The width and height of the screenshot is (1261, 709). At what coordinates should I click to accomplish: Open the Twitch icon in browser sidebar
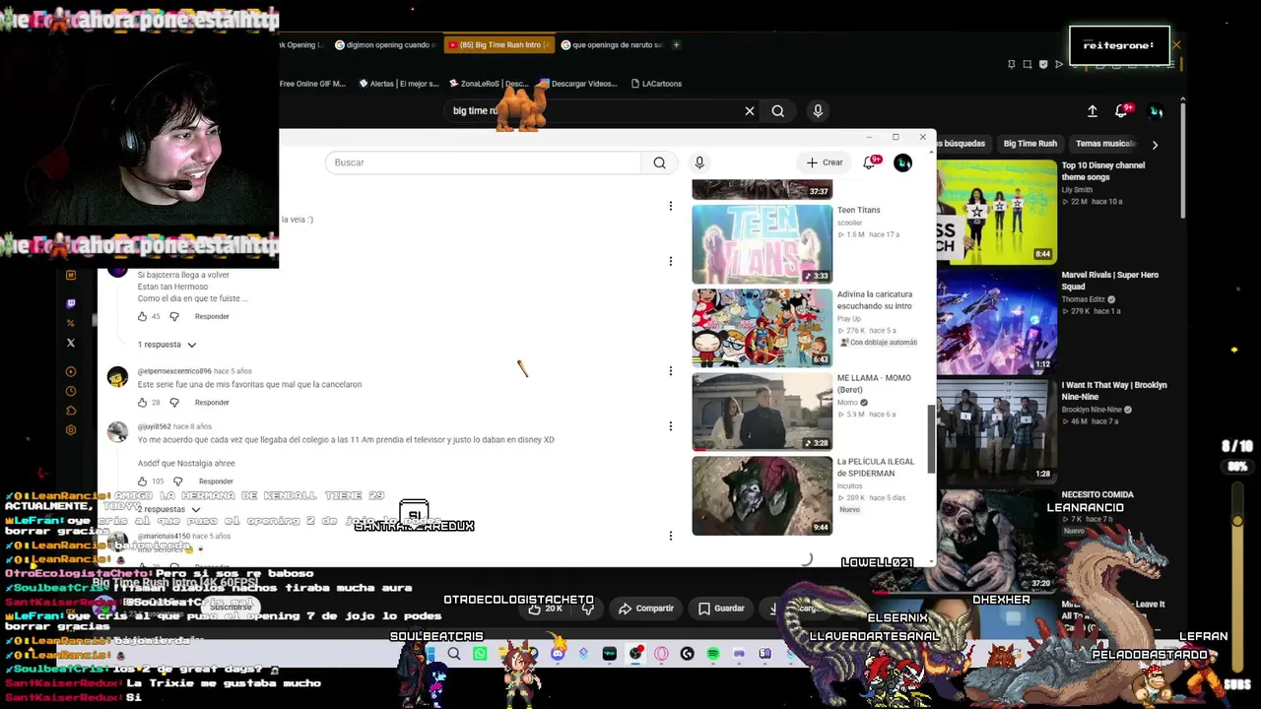pos(71,304)
